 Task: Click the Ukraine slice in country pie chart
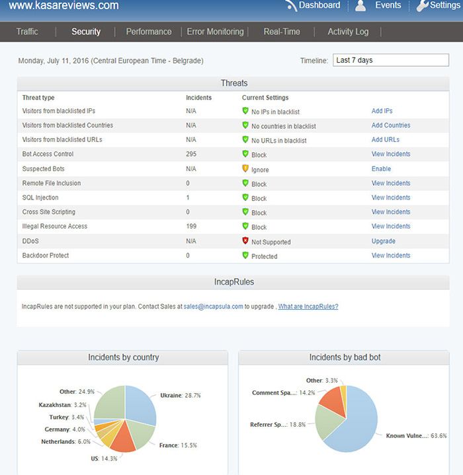tap(140, 404)
